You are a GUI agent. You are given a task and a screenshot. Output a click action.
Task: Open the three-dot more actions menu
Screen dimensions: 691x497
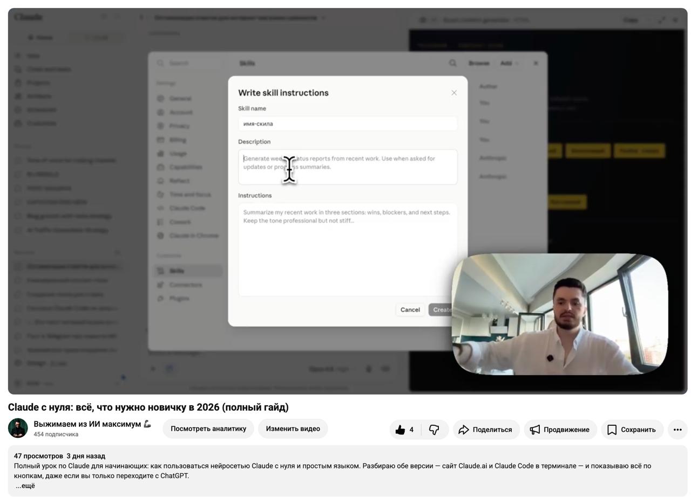coord(678,430)
